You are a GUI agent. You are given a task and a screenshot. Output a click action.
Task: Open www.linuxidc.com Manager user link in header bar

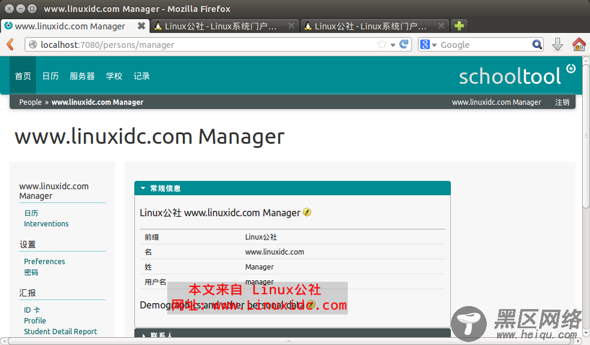(496, 102)
